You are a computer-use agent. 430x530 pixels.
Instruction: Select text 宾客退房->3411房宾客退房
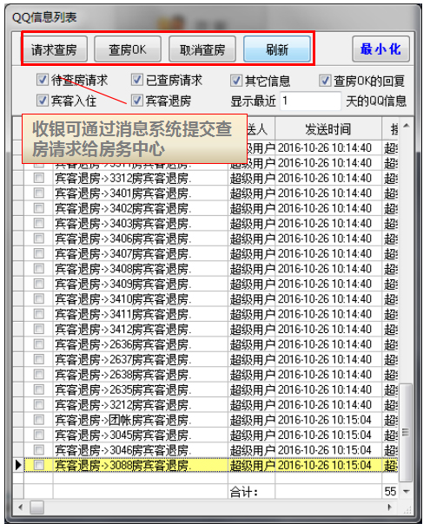(x=122, y=314)
